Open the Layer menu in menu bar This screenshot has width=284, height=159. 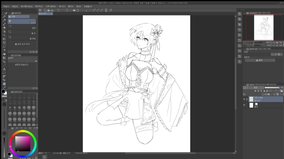(38, 6)
